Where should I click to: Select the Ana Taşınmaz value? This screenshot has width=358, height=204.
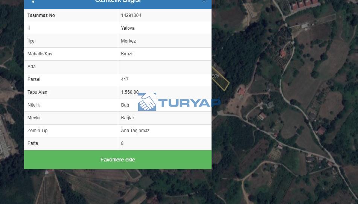tap(135, 130)
